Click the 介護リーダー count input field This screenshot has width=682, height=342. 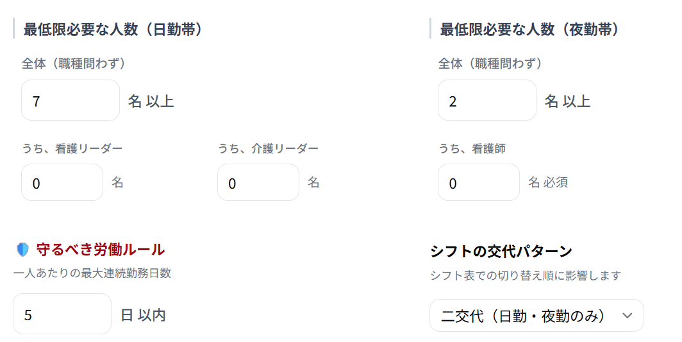tap(258, 183)
